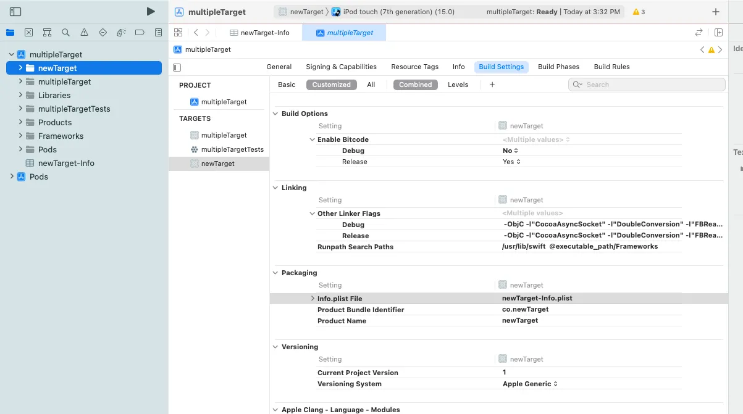Viewport: 743px width, 414px height.
Task: Open Signing & Capabilities tab
Action: point(341,67)
